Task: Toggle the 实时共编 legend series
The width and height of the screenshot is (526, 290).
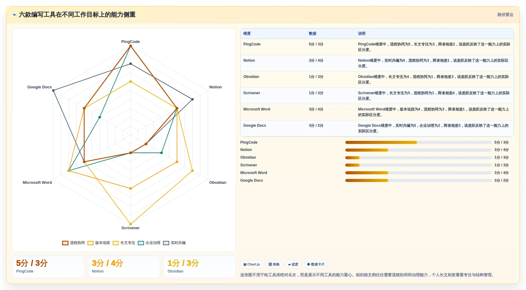Action: click(x=174, y=243)
